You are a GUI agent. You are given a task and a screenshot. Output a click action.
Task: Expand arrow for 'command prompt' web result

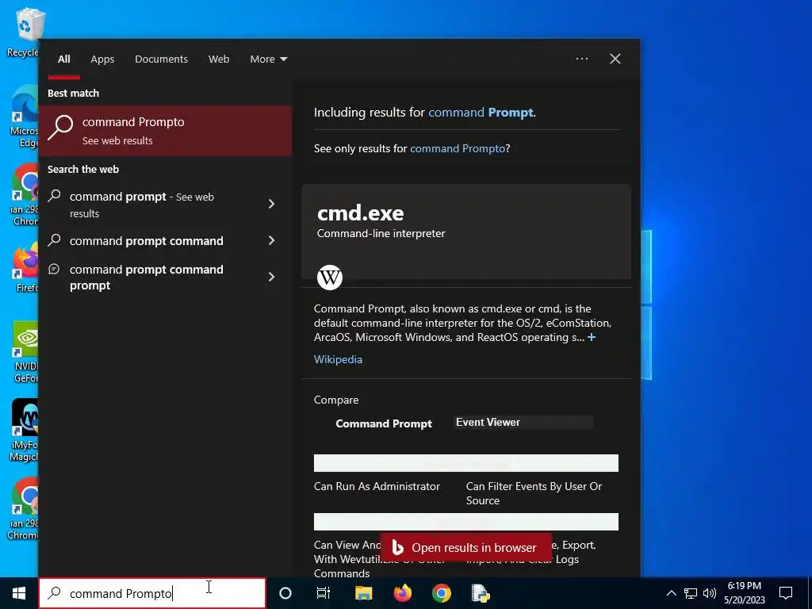pyautogui.click(x=271, y=204)
